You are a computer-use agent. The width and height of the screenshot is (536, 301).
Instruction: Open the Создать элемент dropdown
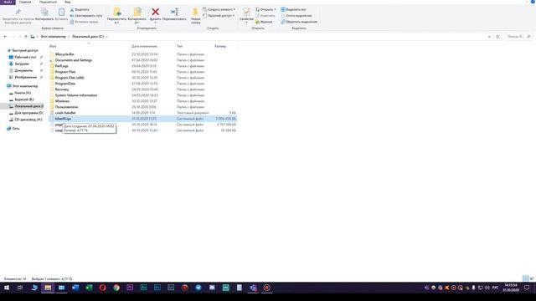219,9
